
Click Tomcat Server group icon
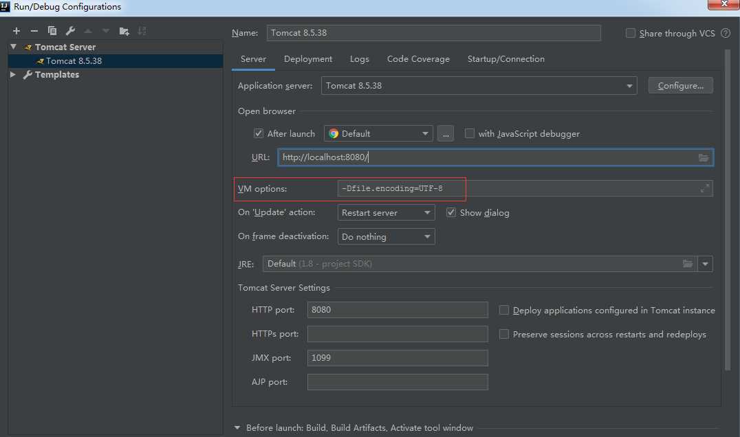pos(28,47)
